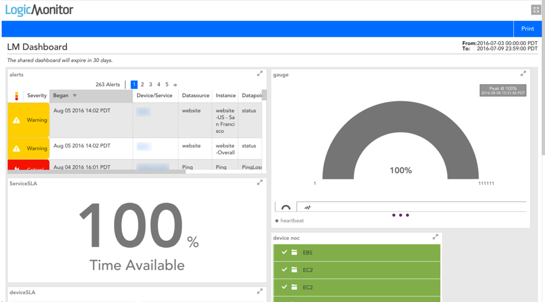
Task: Click the Peak @ 100% label
Action: point(503,90)
